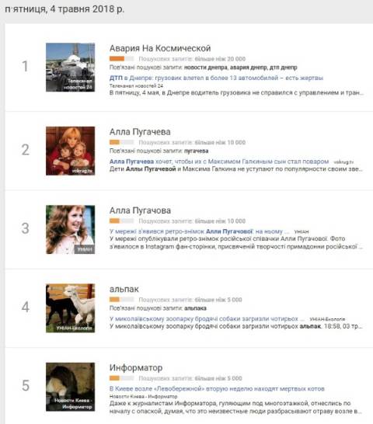This screenshot has height=424, width=373.
Task: Click related query новости днепра
Action: pos(205,68)
